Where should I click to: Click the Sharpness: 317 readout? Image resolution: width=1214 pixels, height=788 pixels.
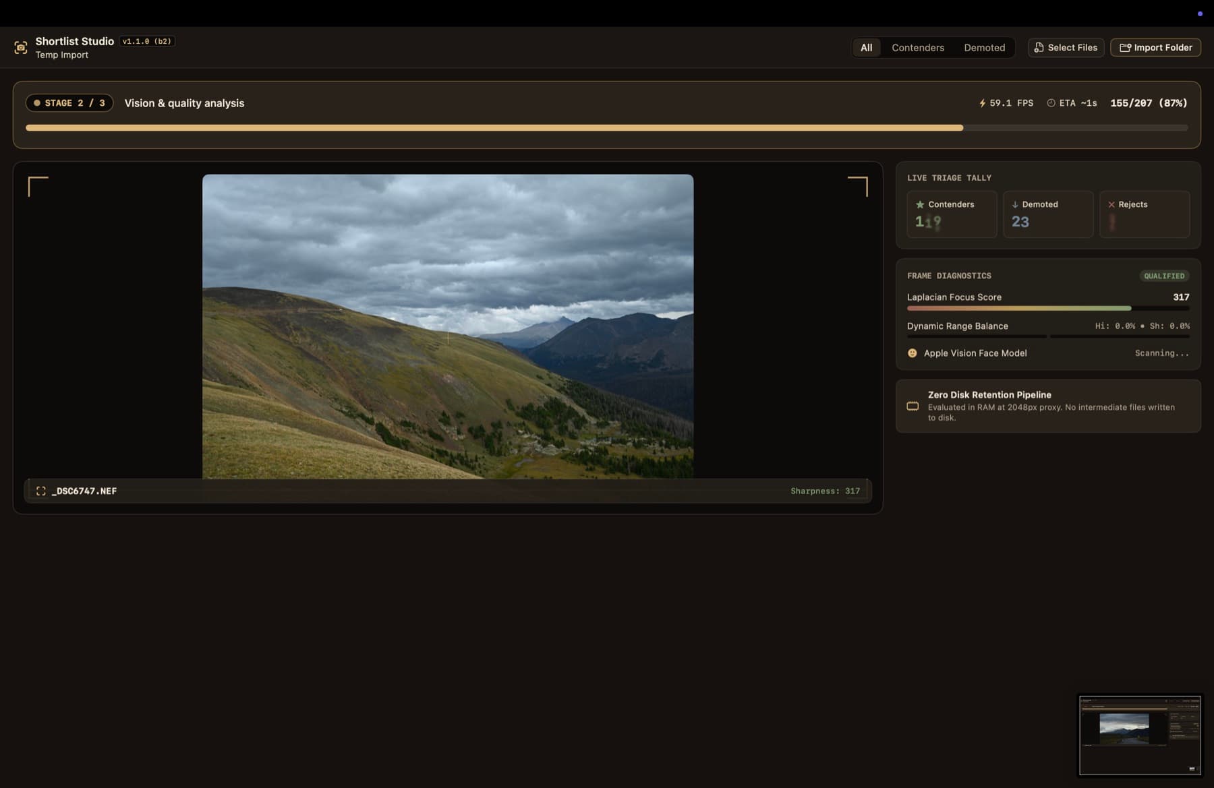pyautogui.click(x=826, y=491)
